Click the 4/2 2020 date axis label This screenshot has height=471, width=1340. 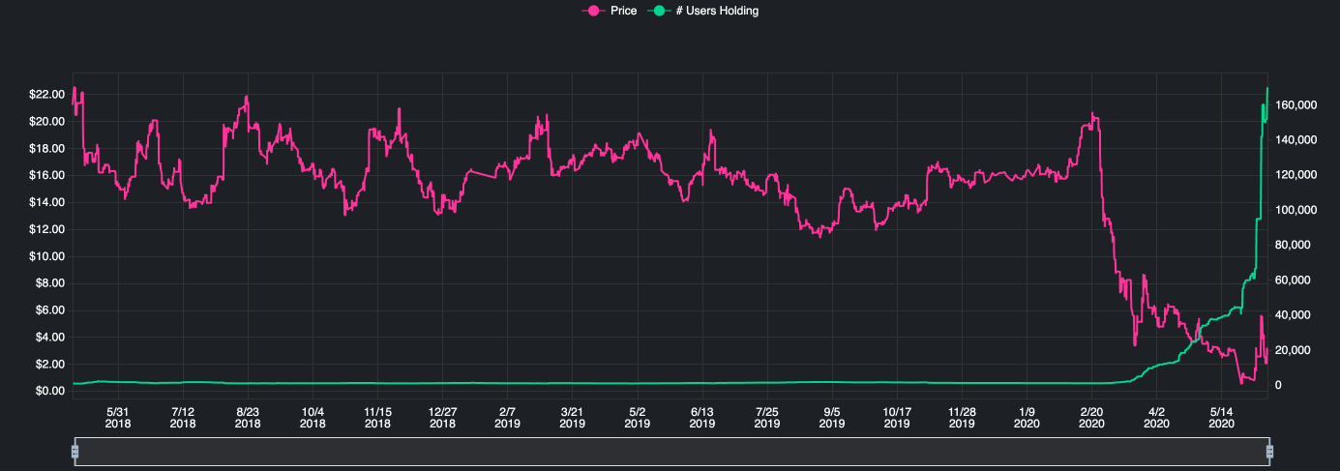1157,417
